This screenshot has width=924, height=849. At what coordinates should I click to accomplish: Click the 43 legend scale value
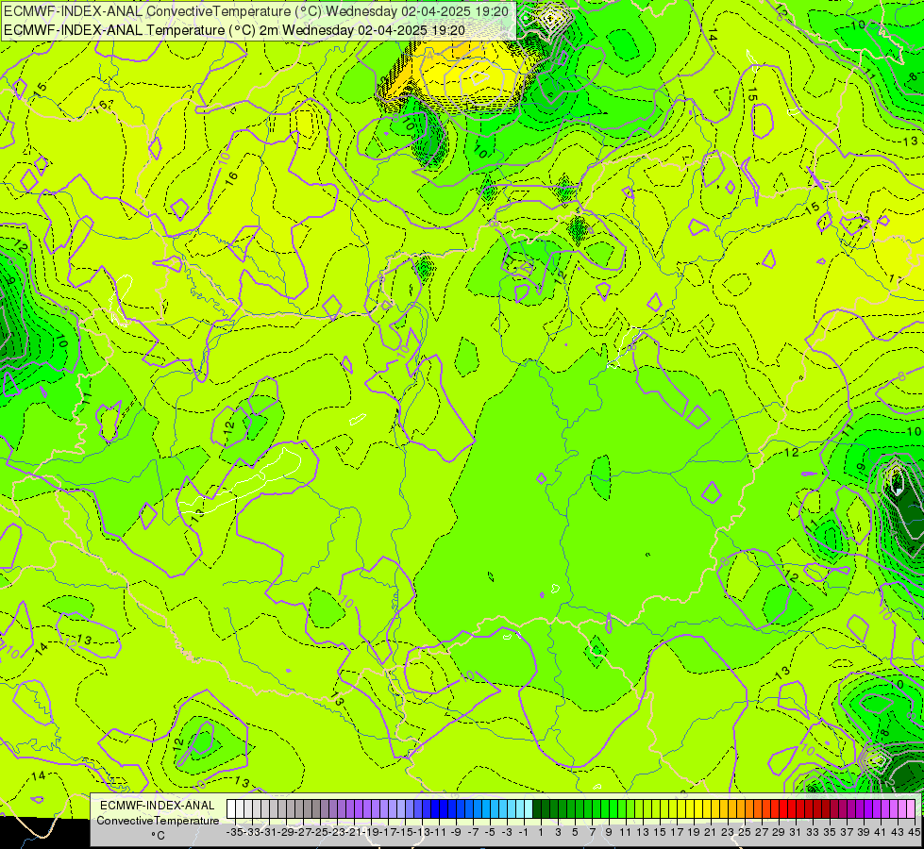898,832
